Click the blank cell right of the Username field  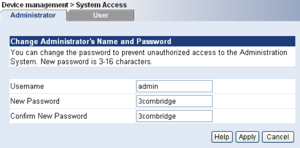pyautogui.click(x=254, y=86)
